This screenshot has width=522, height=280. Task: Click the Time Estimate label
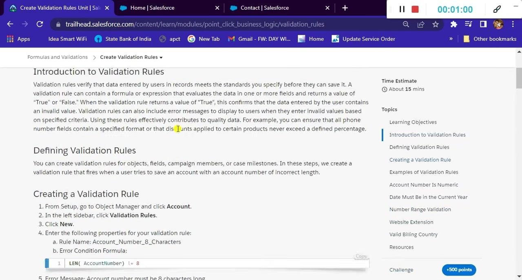click(x=399, y=81)
